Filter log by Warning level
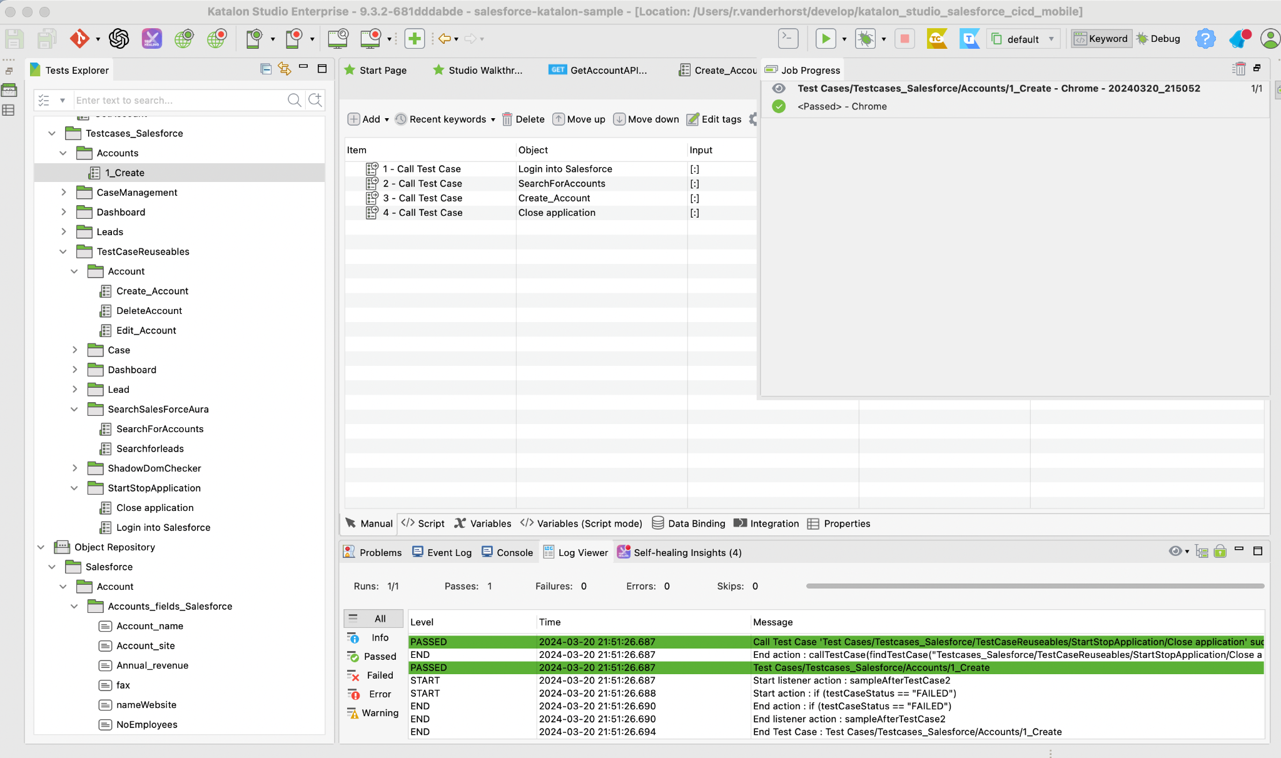Viewport: 1281px width, 758px height. point(373,713)
